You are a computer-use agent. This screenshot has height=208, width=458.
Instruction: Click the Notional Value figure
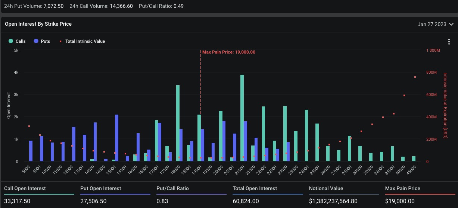click(x=333, y=201)
